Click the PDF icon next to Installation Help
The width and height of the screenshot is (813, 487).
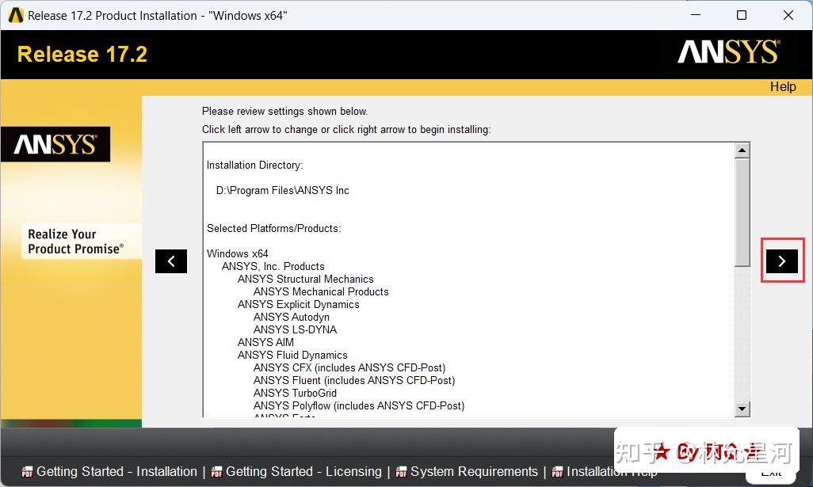pos(559,471)
